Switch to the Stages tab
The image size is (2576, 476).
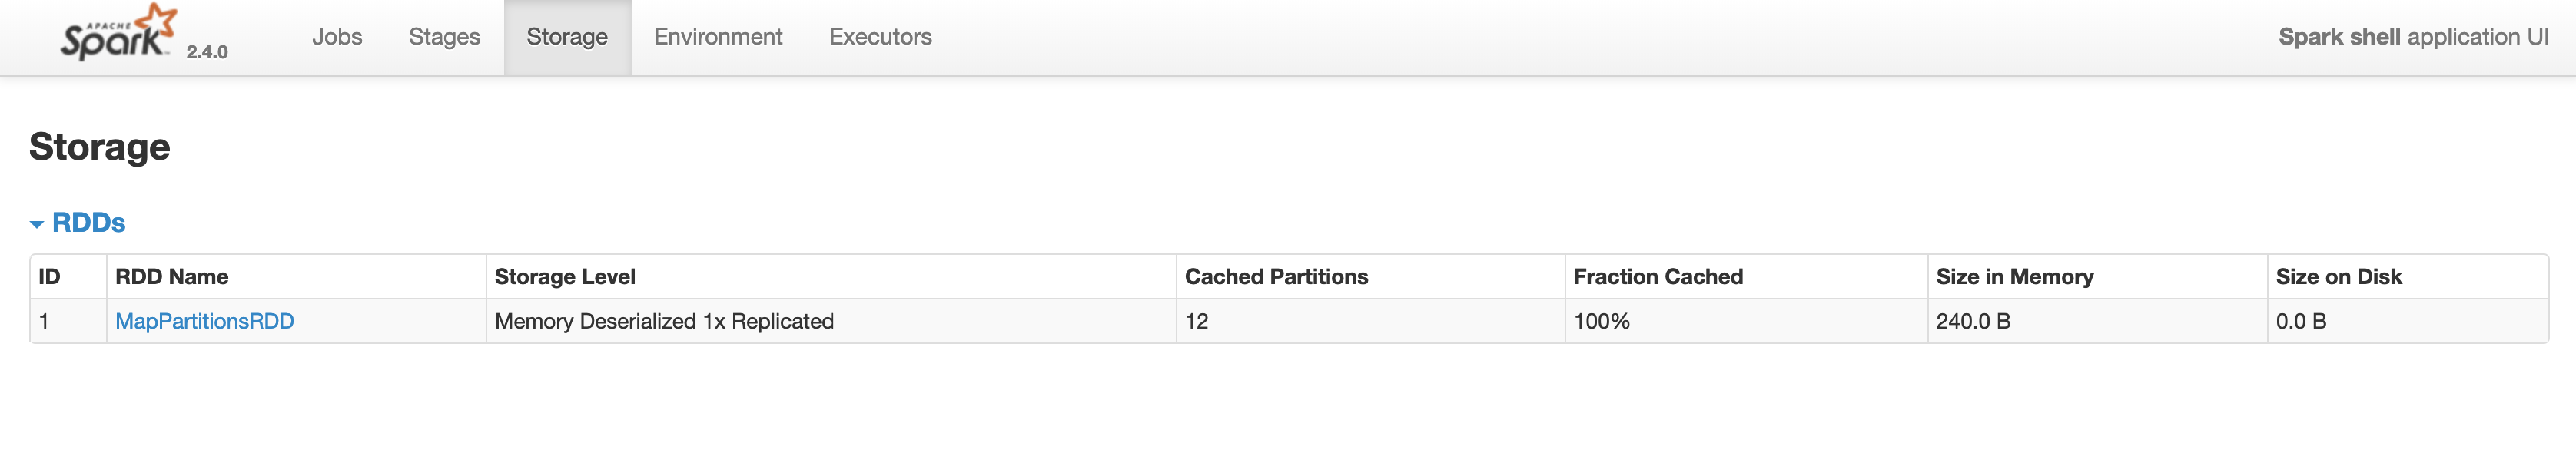click(x=444, y=37)
